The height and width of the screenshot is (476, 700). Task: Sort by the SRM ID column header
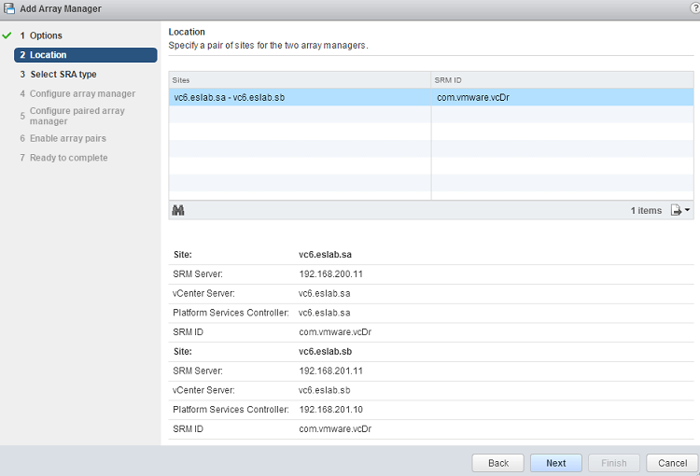(562, 80)
